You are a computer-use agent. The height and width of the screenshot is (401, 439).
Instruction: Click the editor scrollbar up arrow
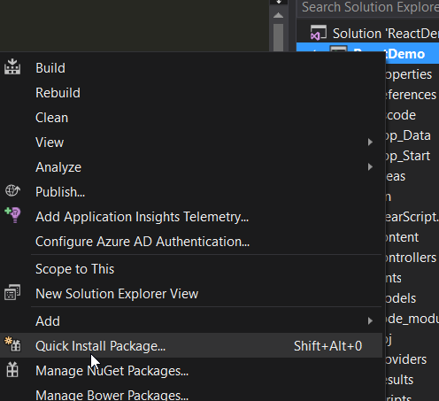tap(278, 15)
